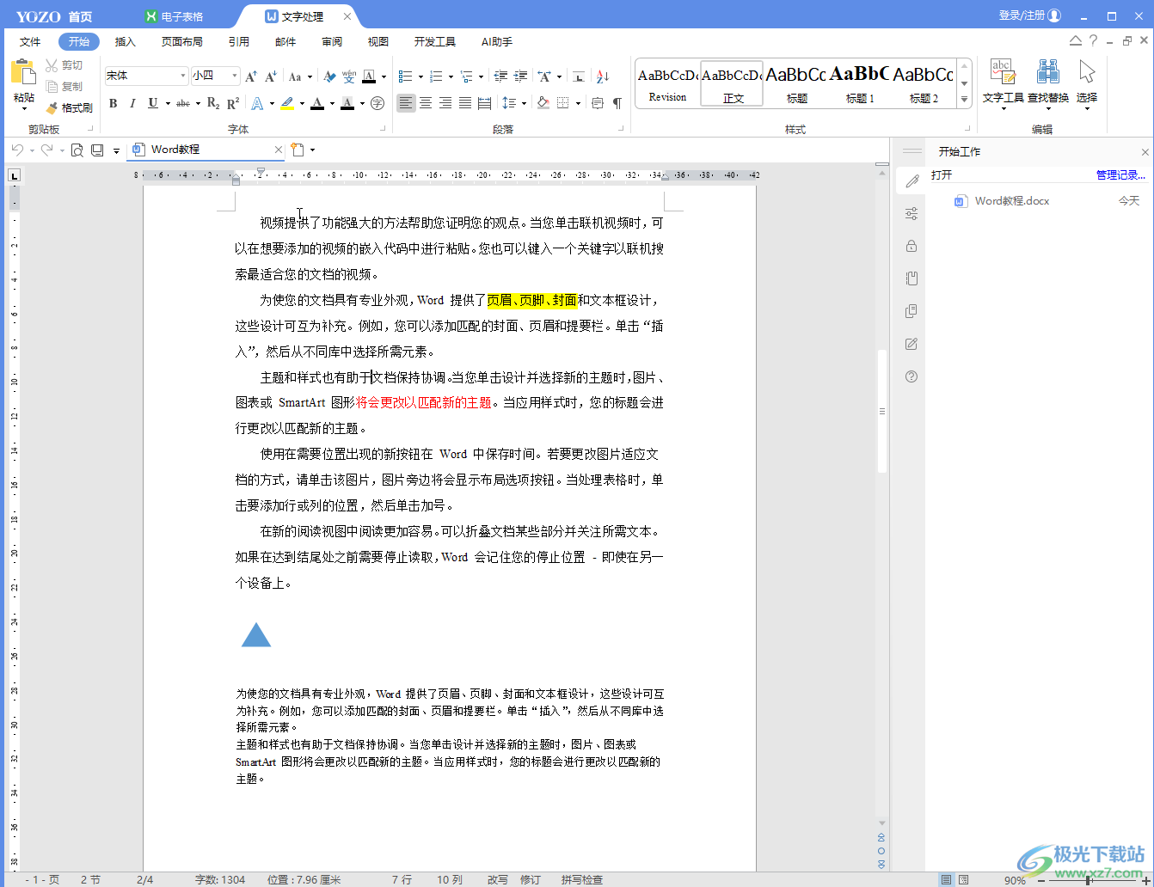Toggle Bold formatting
The width and height of the screenshot is (1154, 887).
[x=113, y=104]
